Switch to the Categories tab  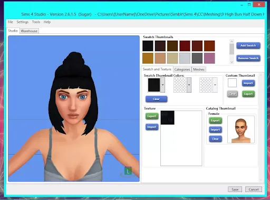click(182, 69)
